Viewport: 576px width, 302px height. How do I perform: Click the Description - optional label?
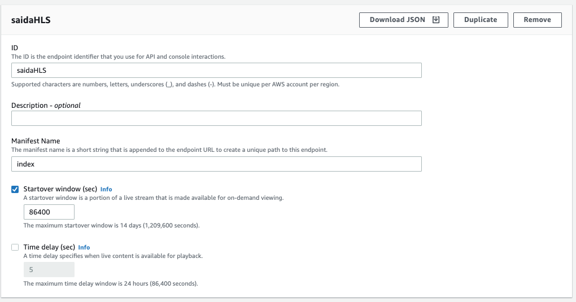(46, 105)
